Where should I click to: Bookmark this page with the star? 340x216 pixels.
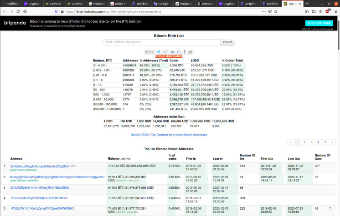click(x=276, y=11)
